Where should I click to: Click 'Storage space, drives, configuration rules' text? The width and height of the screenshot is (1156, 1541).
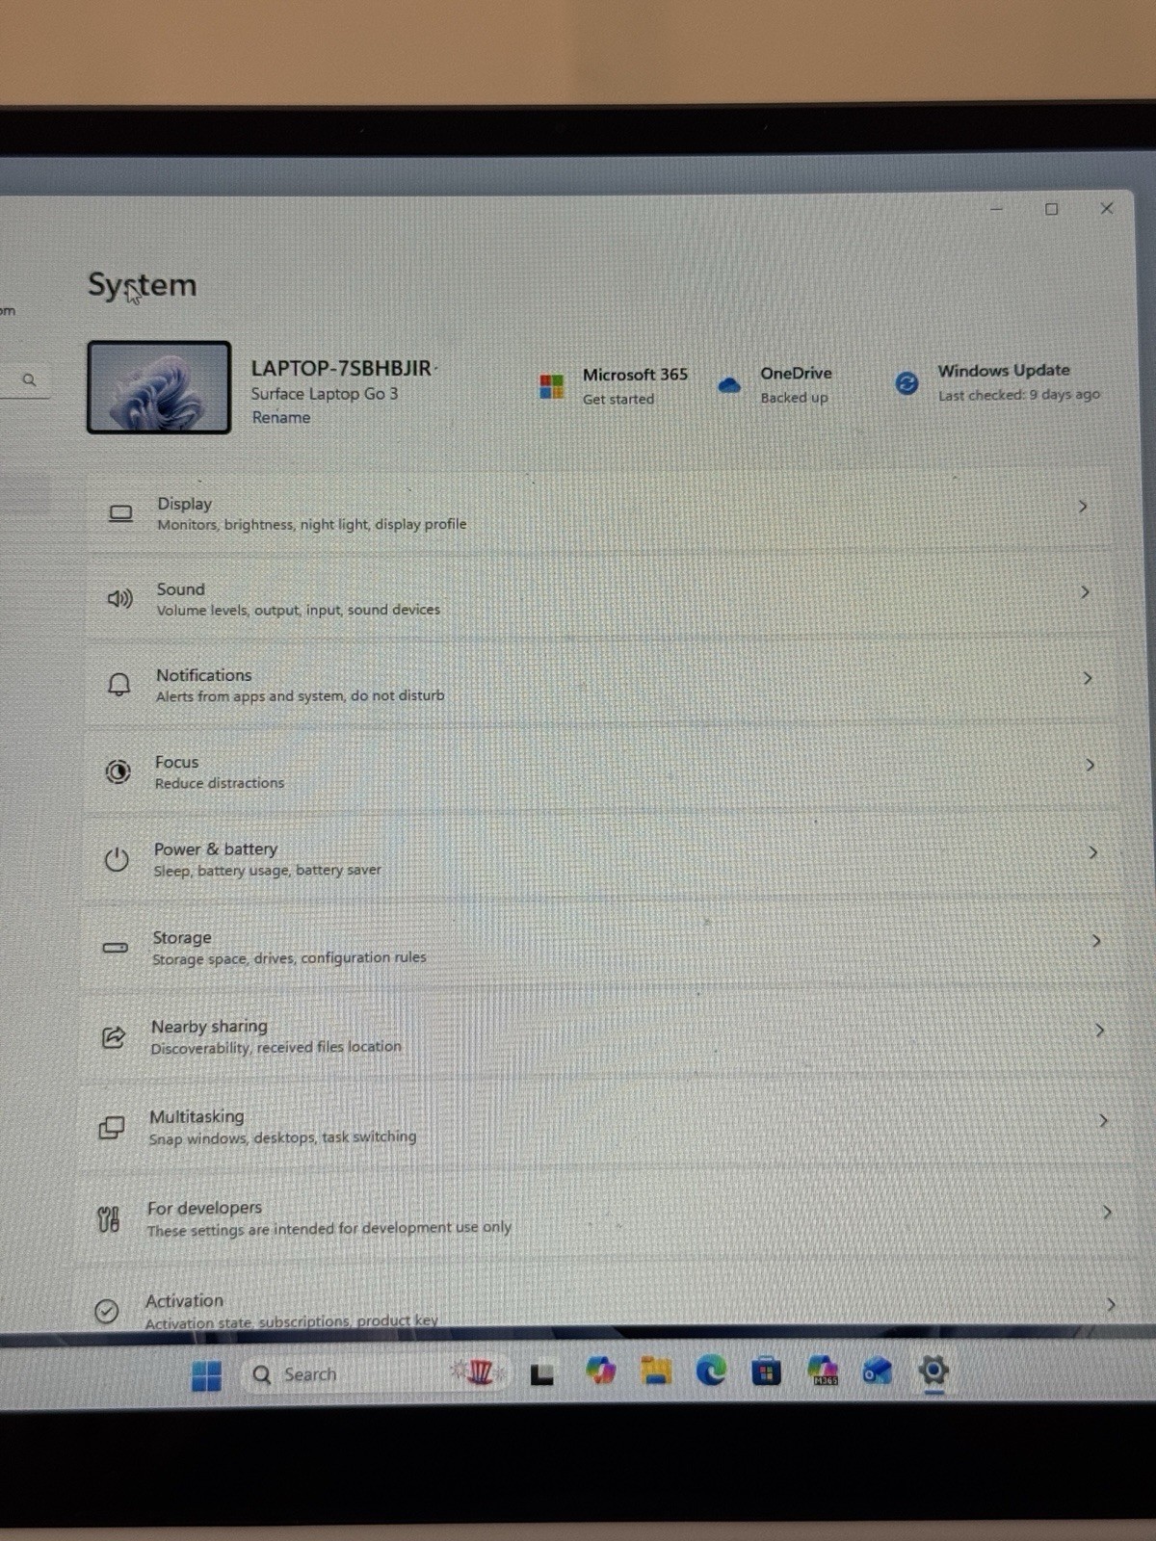pyautogui.click(x=289, y=958)
